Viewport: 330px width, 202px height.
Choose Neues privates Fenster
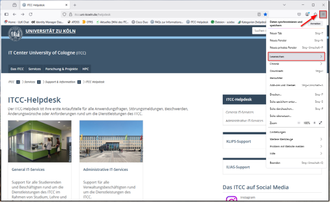[296, 48]
